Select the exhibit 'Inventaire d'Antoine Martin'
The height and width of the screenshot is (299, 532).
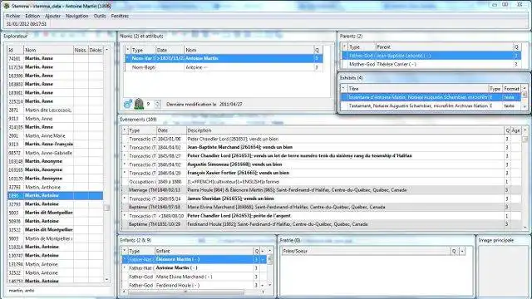[431, 97]
